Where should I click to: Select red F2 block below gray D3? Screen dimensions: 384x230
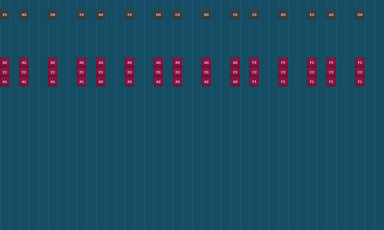pyautogui.click(x=283, y=63)
